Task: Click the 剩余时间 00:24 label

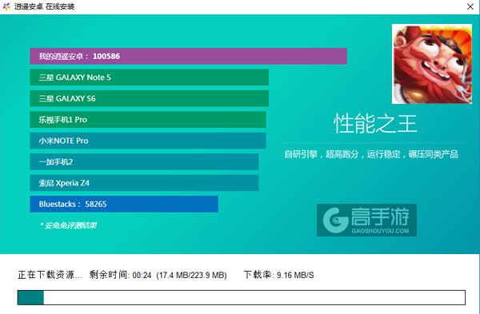Action: [x=120, y=275]
